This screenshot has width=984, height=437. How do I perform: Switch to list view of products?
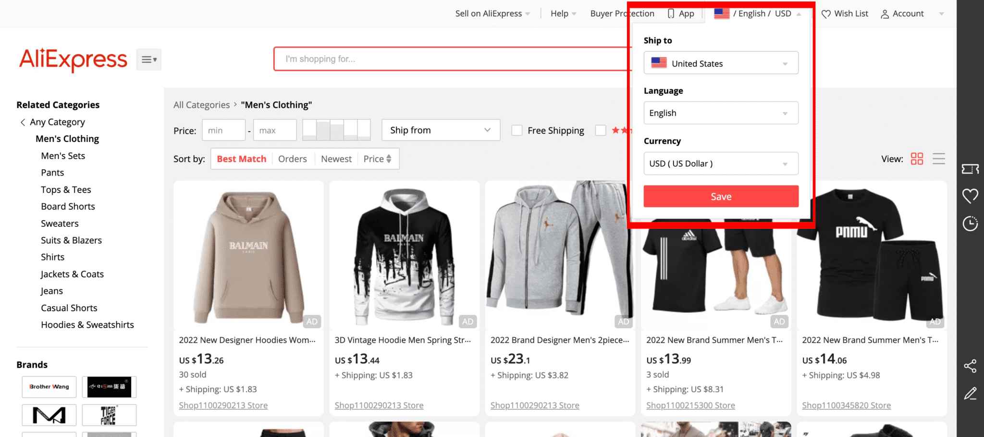939,158
